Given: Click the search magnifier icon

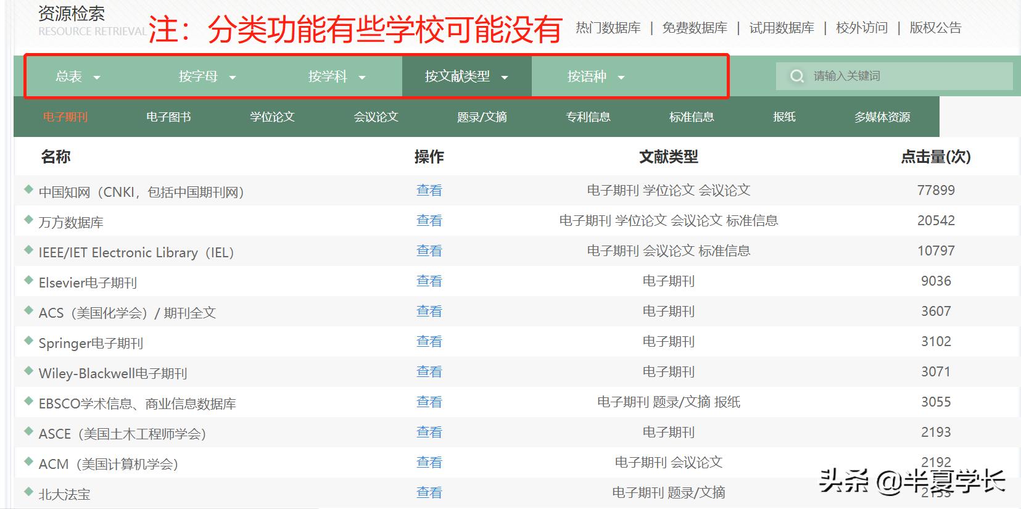Looking at the screenshot, I should coord(797,77).
